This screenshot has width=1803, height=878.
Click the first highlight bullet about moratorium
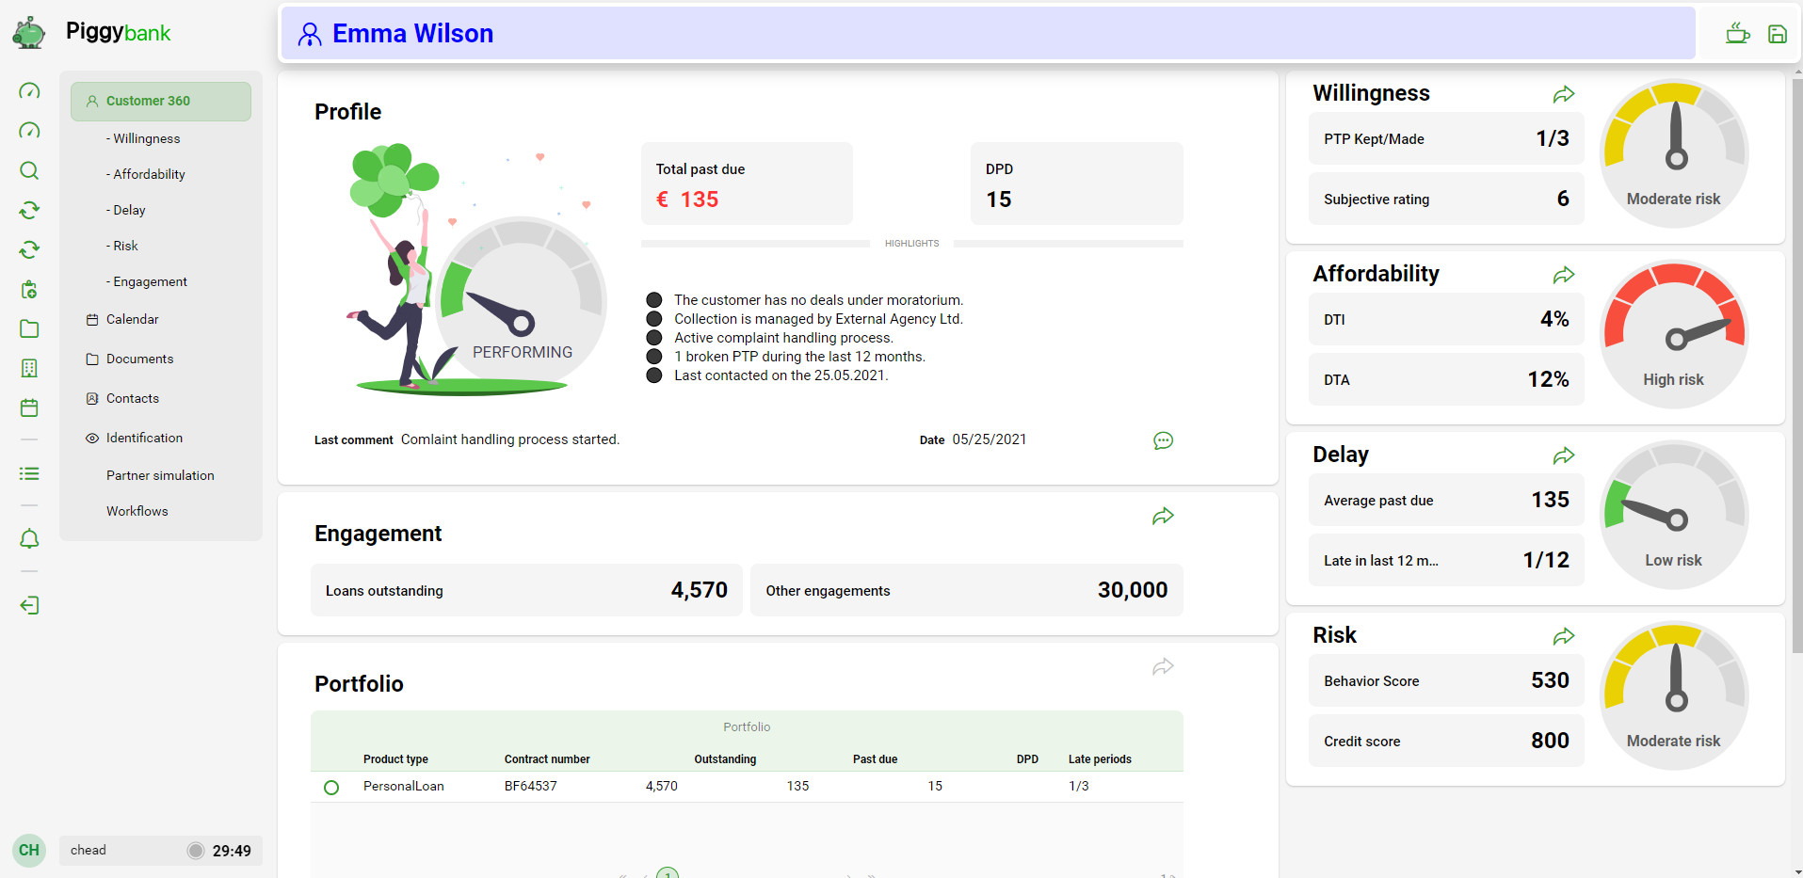point(654,299)
